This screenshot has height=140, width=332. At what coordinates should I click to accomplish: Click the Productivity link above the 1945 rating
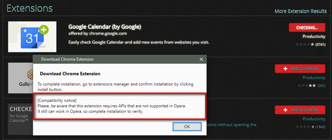(x=314, y=119)
